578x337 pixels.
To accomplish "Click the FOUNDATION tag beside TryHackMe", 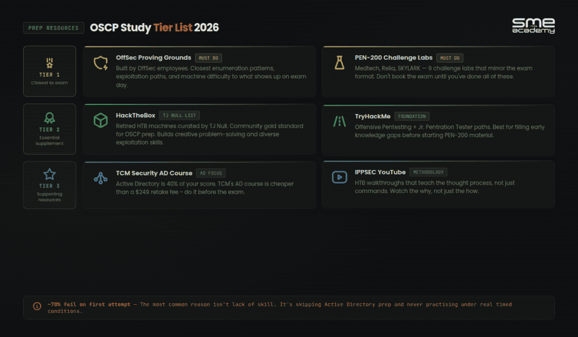I will click(411, 116).
